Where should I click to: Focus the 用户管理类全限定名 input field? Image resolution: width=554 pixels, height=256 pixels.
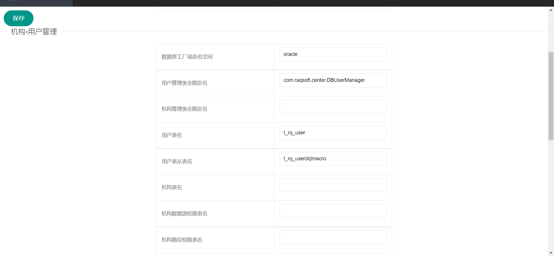click(x=333, y=80)
